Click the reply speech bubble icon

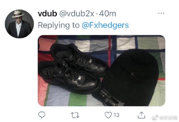(x=42, y=115)
